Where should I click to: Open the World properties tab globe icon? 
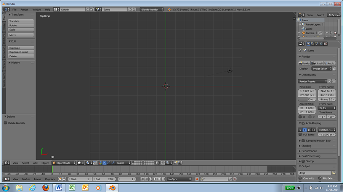(x=321, y=44)
